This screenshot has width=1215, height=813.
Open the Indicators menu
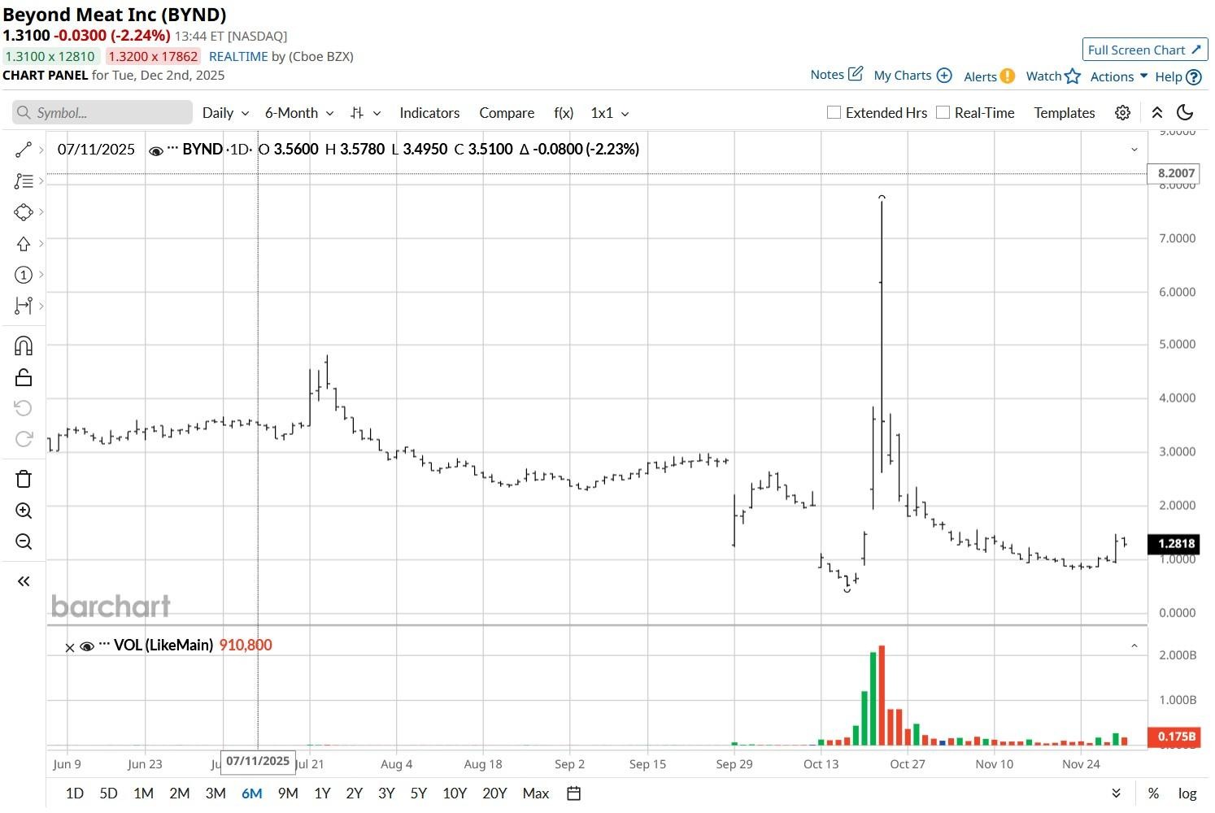pos(429,113)
